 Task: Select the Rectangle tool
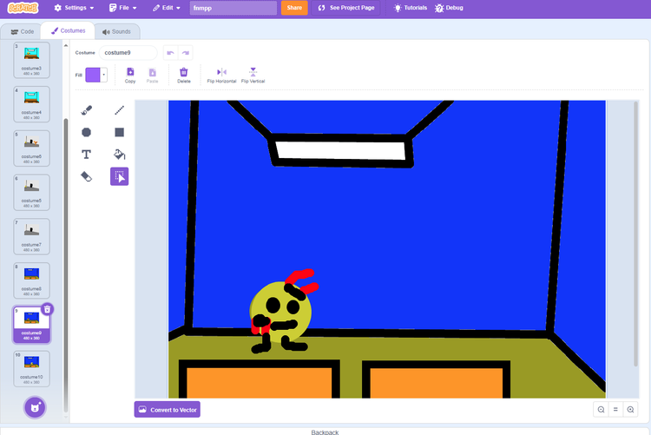119,132
